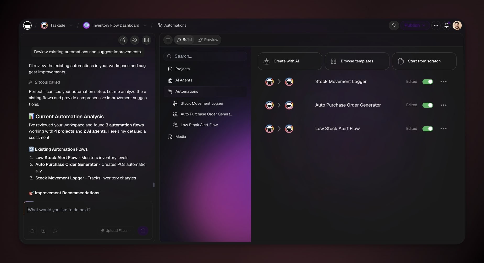
Task: Click the new chat compose icon
Action: (123, 40)
